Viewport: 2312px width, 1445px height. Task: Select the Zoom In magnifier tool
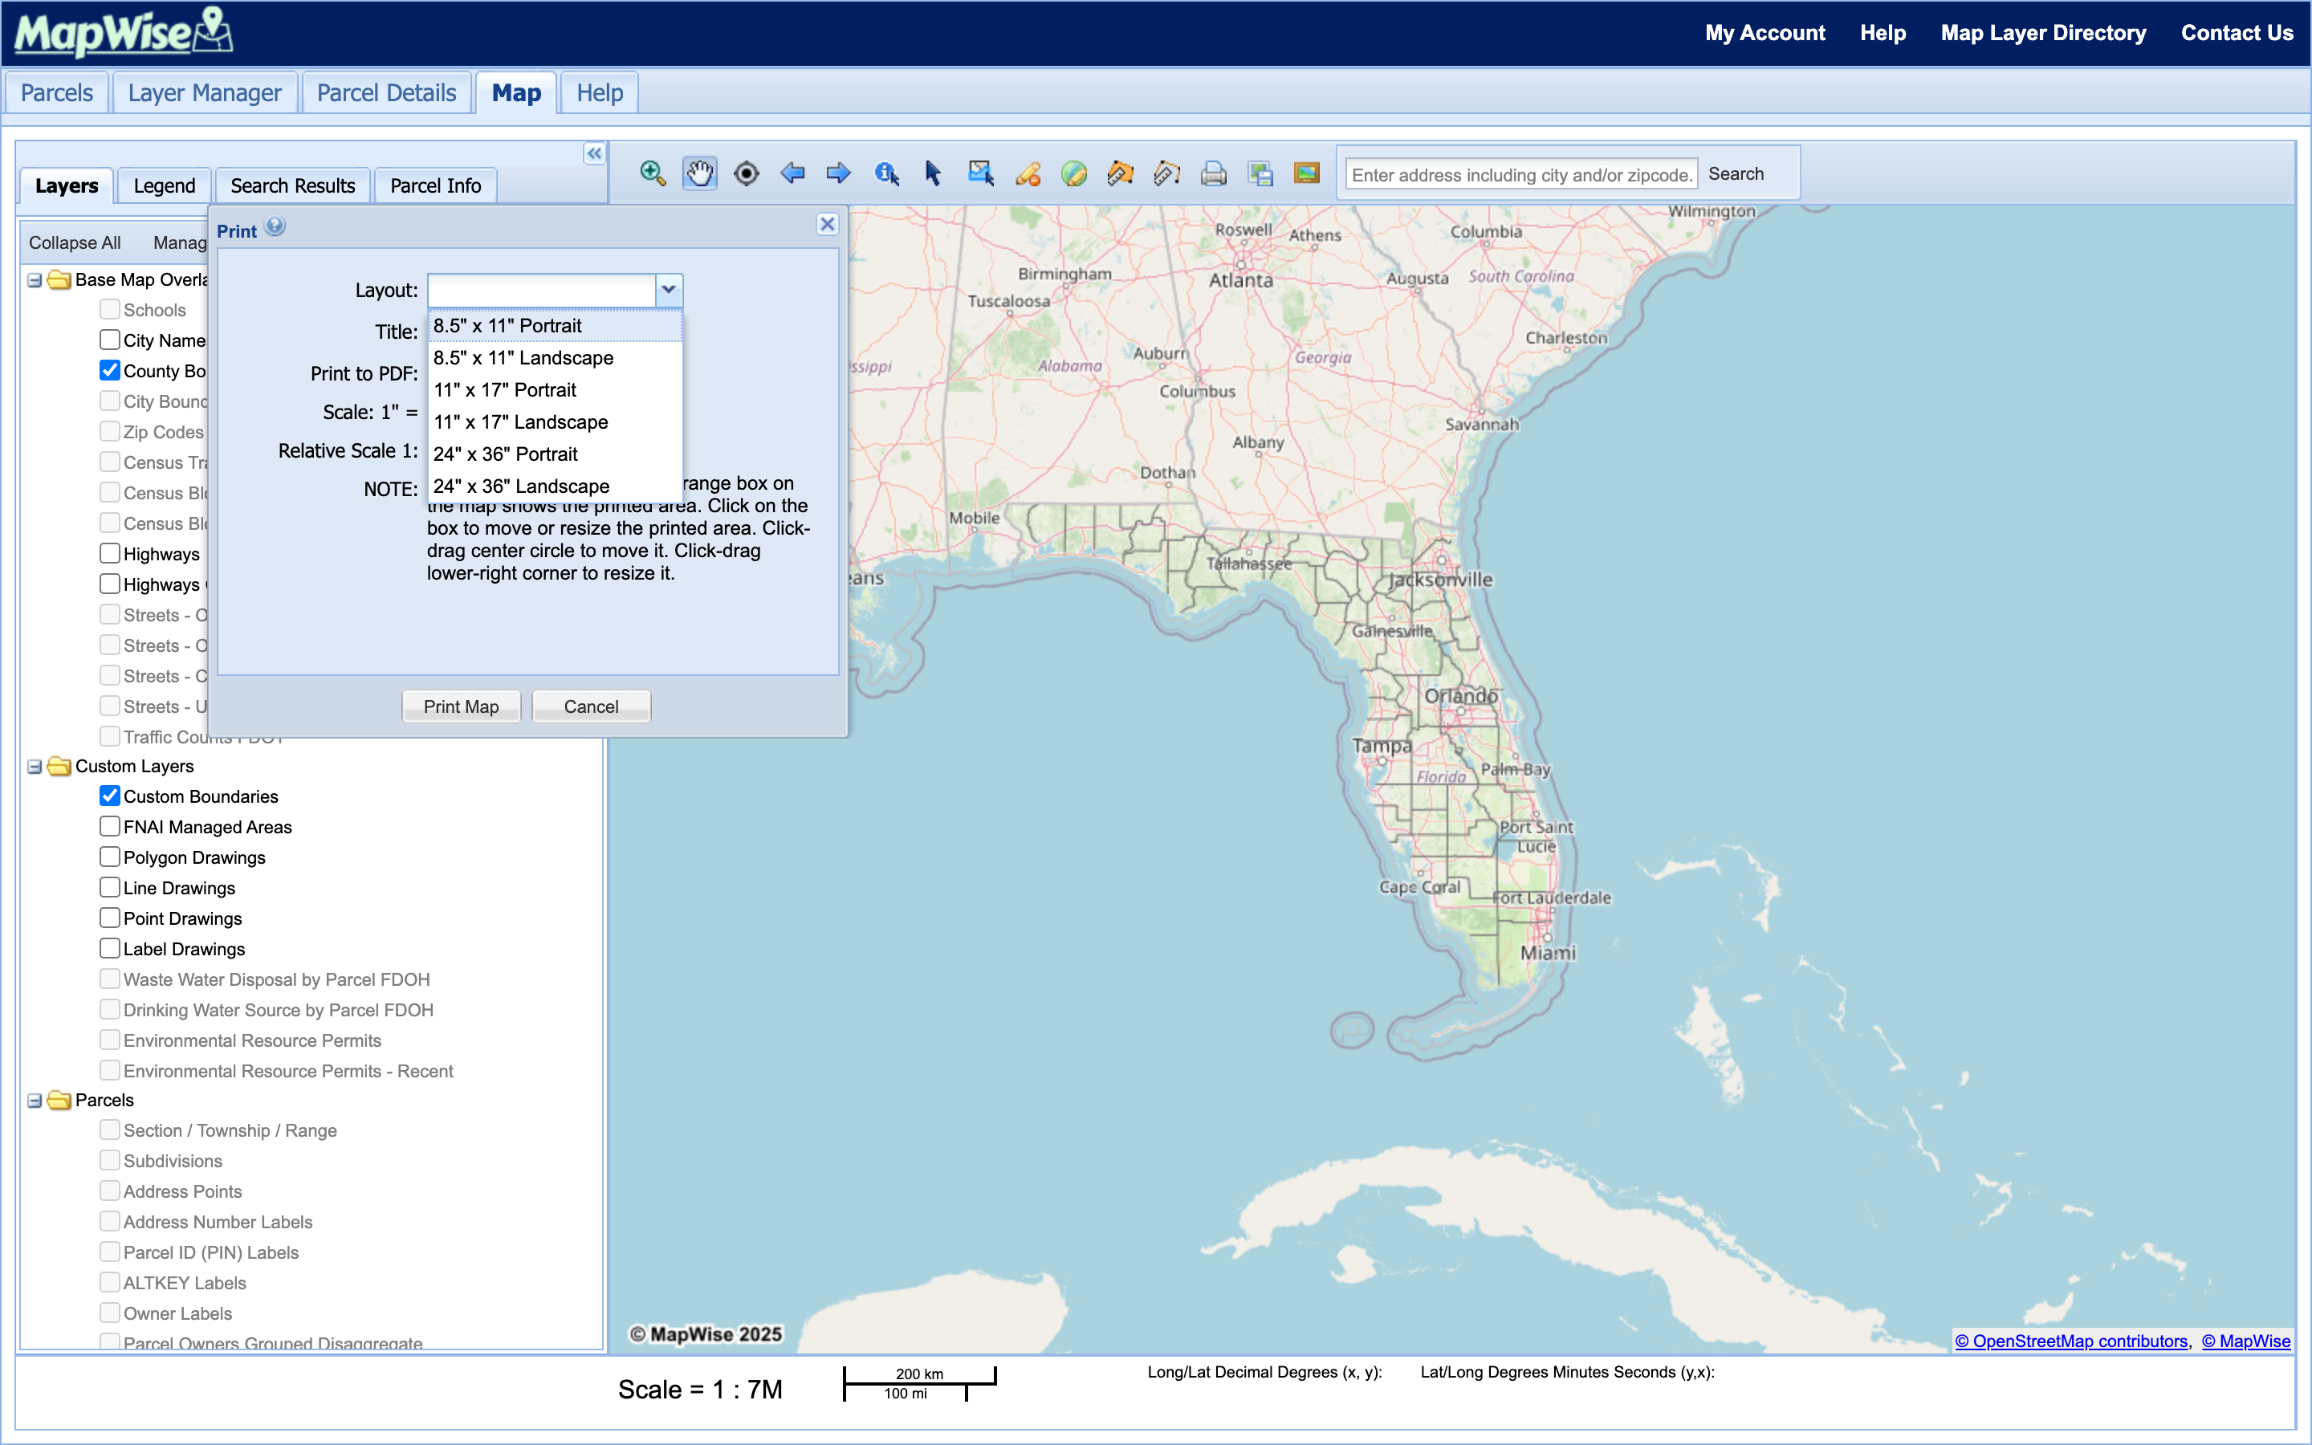[x=653, y=173]
